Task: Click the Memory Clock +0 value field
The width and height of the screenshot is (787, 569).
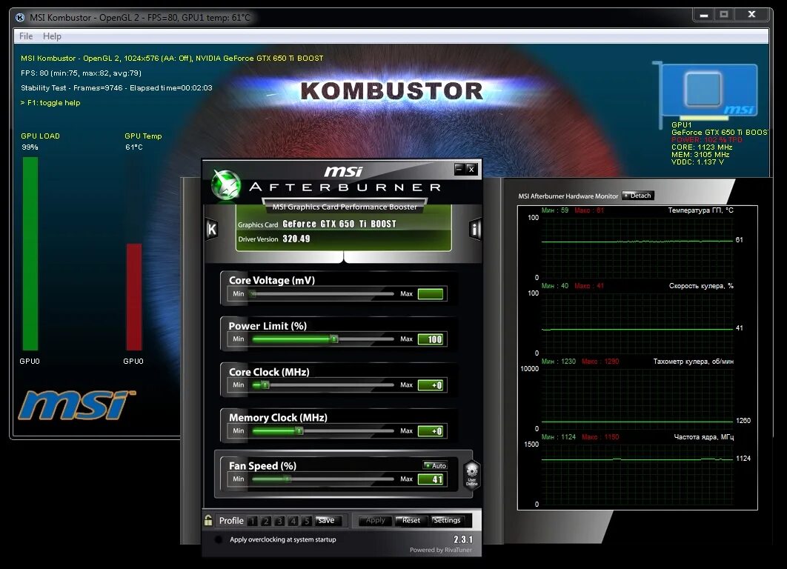Action: pyautogui.click(x=430, y=430)
